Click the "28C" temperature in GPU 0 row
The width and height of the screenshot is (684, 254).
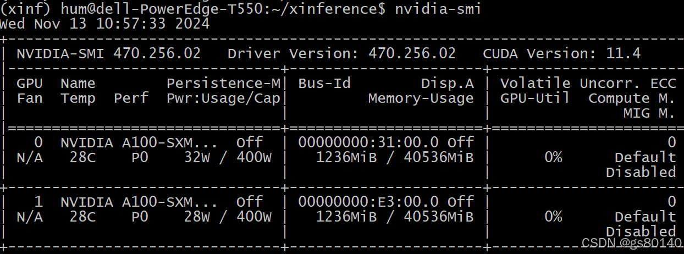click(82, 158)
